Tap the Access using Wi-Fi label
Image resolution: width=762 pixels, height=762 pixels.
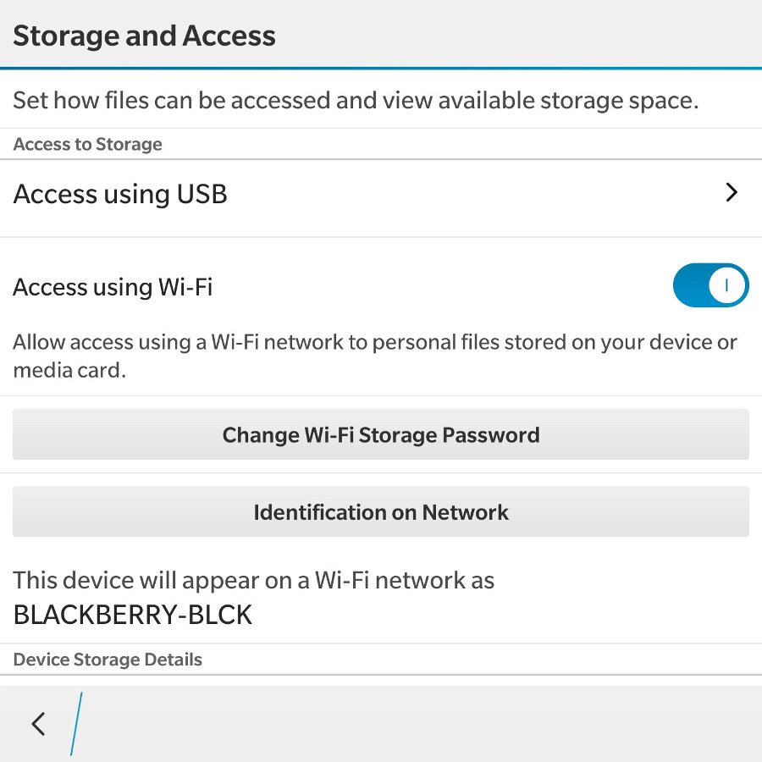pos(113,287)
